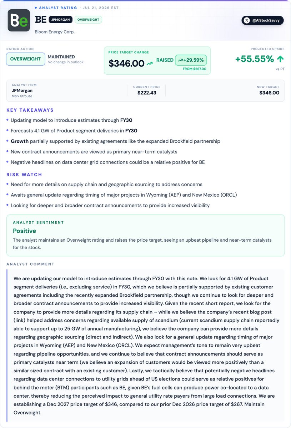The width and height of the screenshot is (291, 428).
Task: Click the X logo icon in the handle badge
Action: pos(247,20)
